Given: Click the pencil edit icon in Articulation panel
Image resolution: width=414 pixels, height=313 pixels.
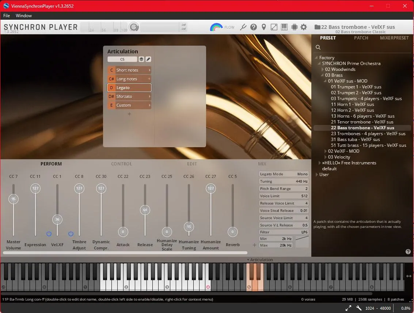Looking at the screenshot, I should pos(148,59).
